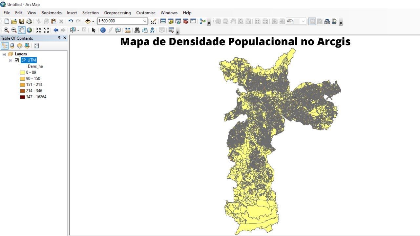This screenshot has width=420, height=236.
Task: Click the Full Extent globe icon
Action: coord(29,30)
